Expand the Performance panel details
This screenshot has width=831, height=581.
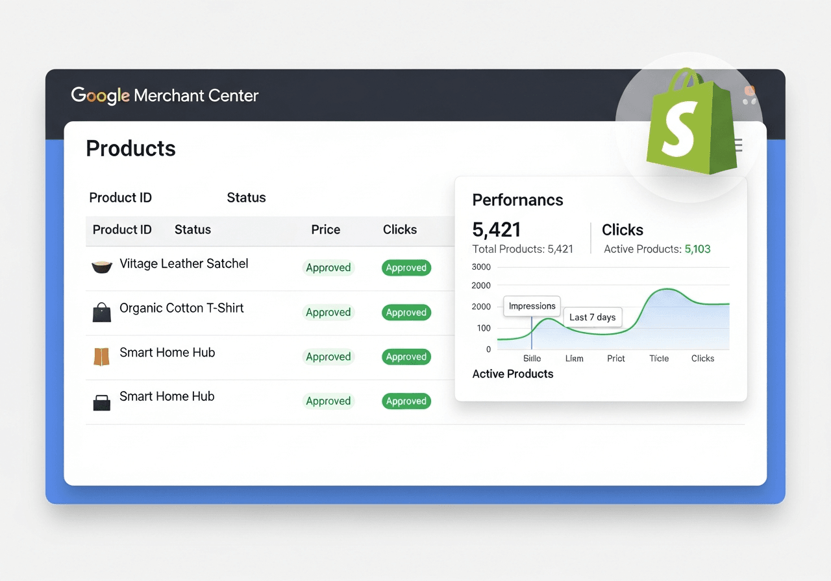click(x=517, y=200)
